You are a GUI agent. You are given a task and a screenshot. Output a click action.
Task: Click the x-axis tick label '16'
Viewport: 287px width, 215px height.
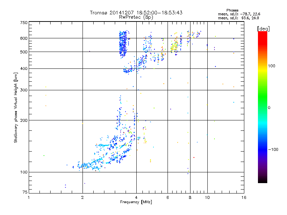pos(244,197)
